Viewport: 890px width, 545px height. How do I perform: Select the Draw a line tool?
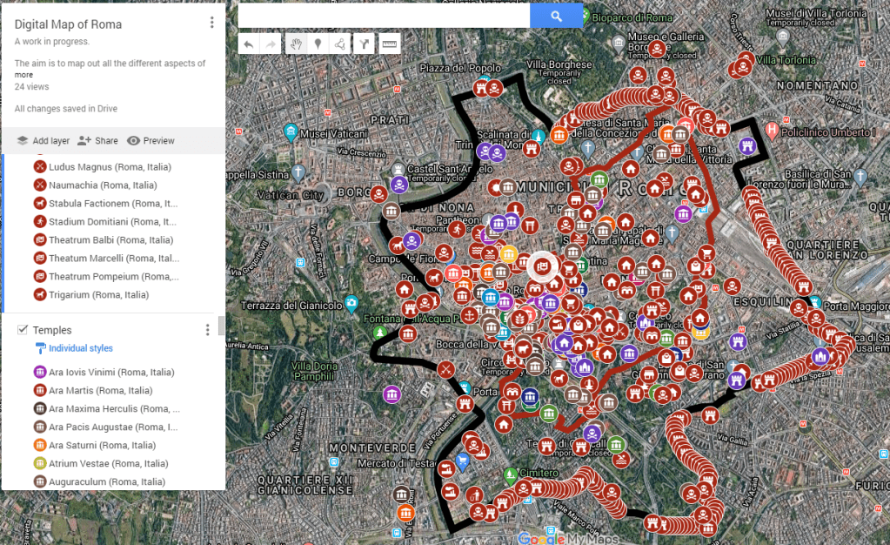coord(340,44)
